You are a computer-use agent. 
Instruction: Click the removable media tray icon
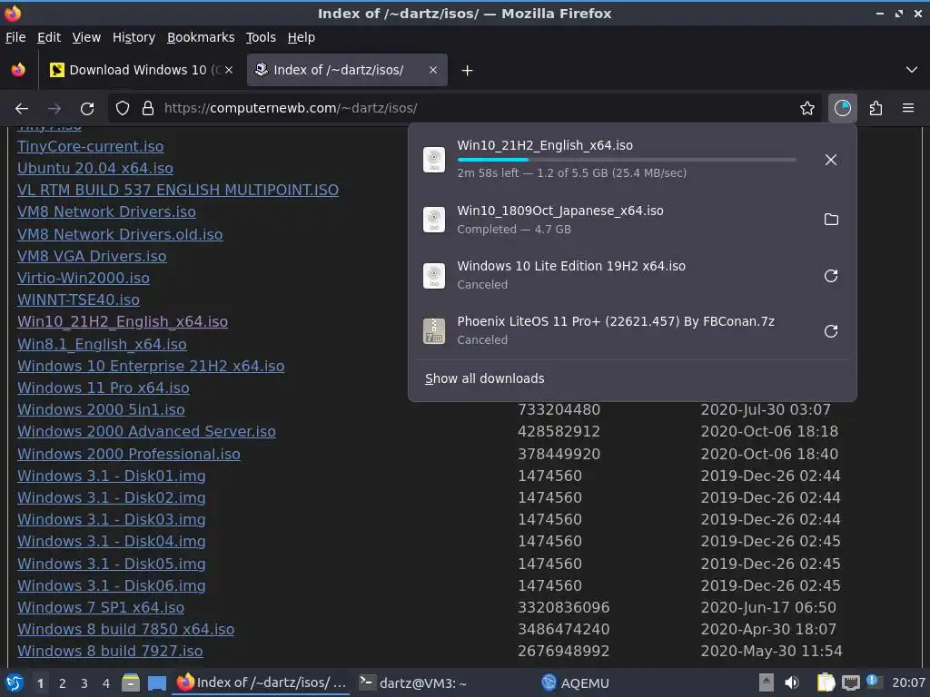(x=767, y=682)
